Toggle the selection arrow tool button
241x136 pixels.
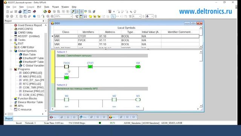113,16
